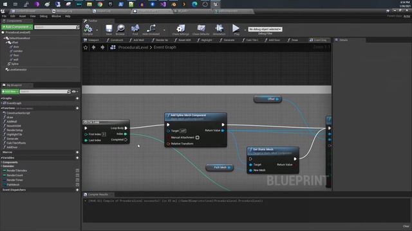Image resolution: width=412 pixels, height=231 pixels.
Task: Toggle visibility icon for RenderCount variable
Action: point(77,175)
